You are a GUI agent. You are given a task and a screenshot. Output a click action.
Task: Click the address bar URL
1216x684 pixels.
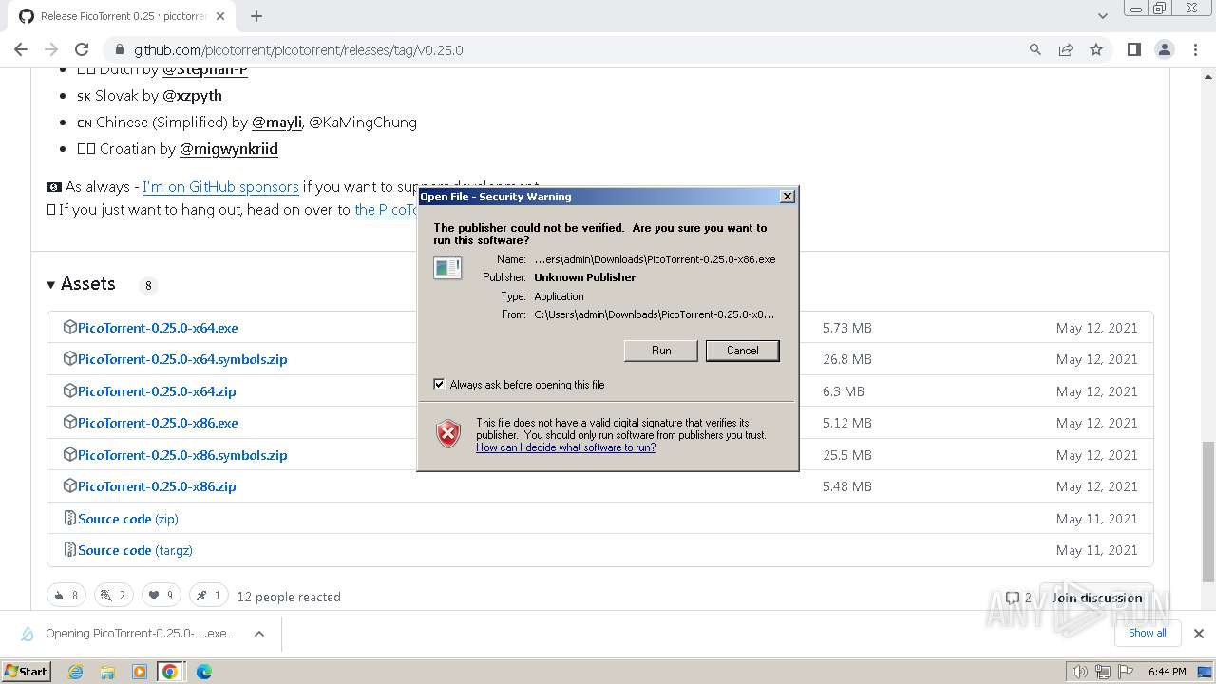click(298, 49)
